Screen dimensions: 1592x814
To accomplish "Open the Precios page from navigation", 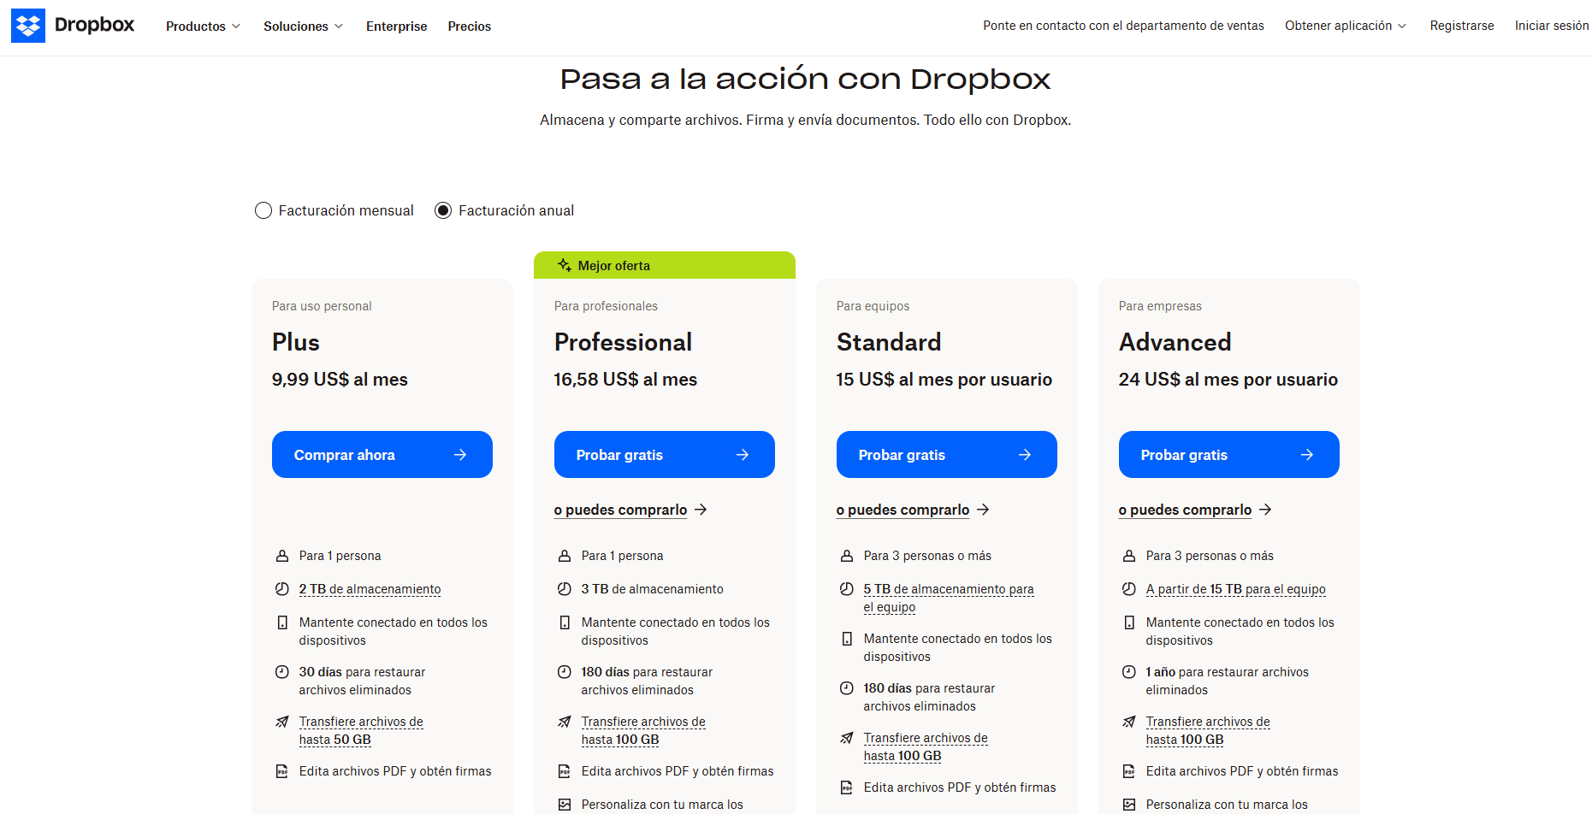I will [x=469, y=26].
